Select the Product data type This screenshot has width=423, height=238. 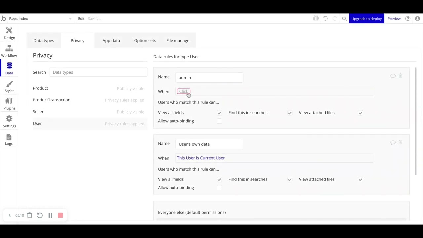(89, 88)
